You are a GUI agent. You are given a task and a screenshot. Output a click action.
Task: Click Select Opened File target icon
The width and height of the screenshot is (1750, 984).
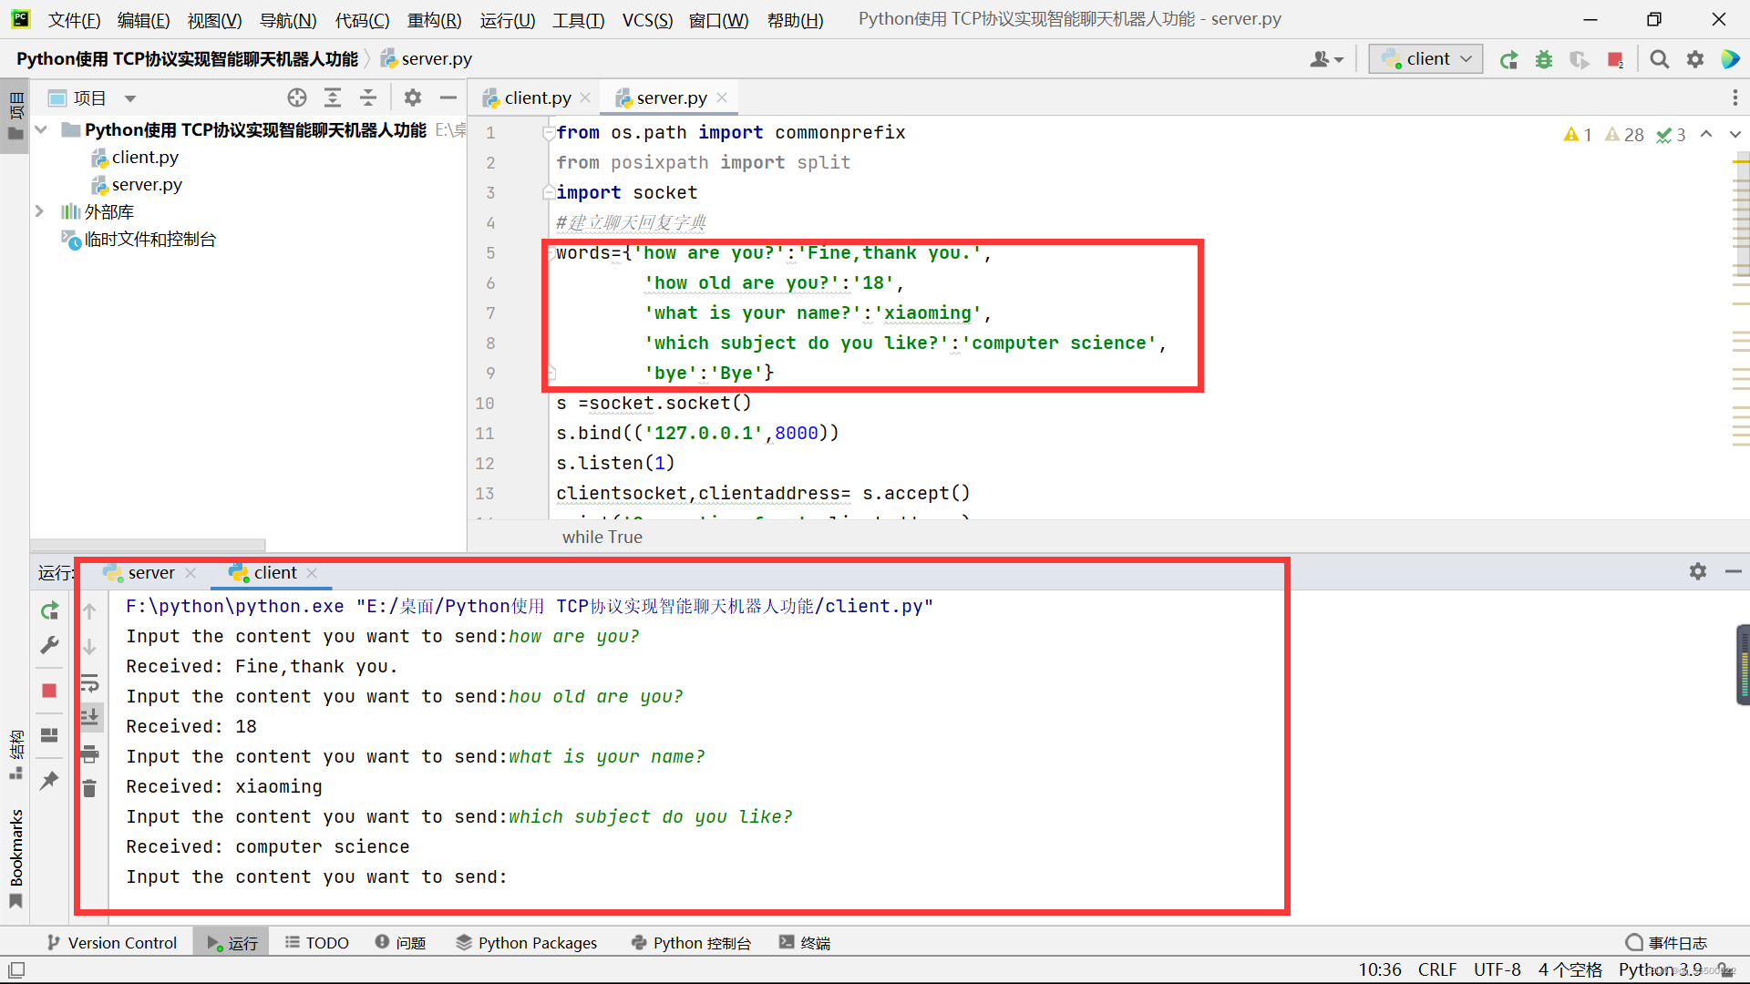point(297,97)
